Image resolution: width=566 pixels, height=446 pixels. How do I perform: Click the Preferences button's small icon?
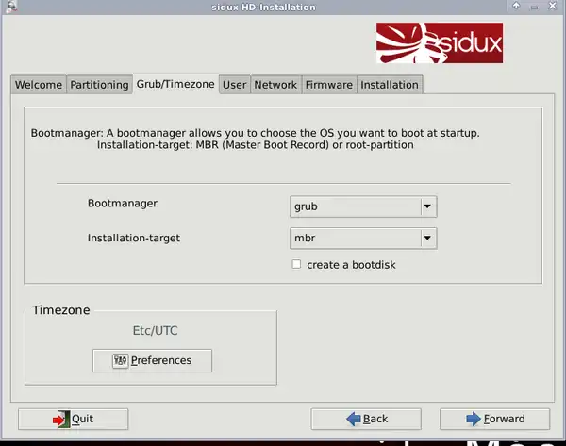[120, 360]
